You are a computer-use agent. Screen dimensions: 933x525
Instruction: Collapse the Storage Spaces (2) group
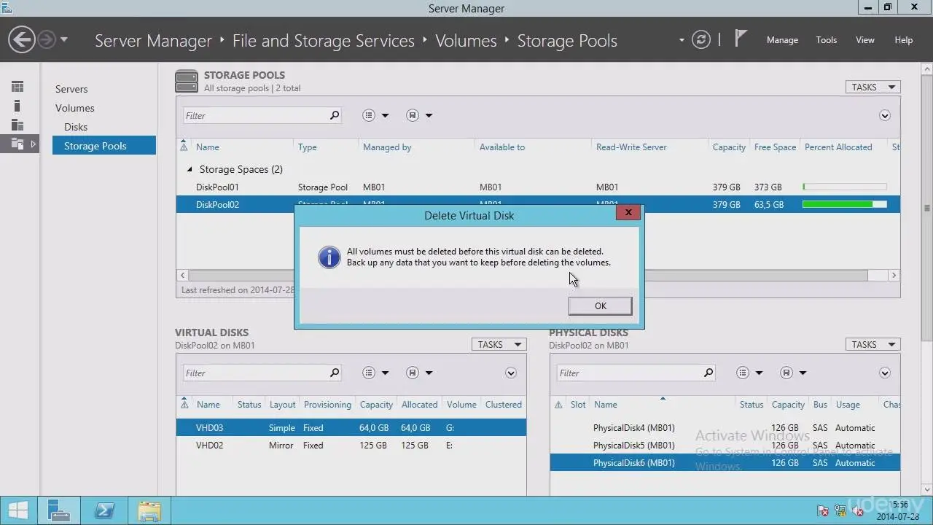point(190,169)
